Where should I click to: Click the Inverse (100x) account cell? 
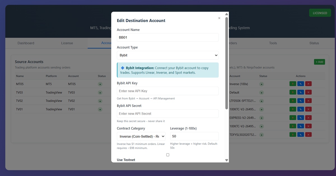[239, 84]
